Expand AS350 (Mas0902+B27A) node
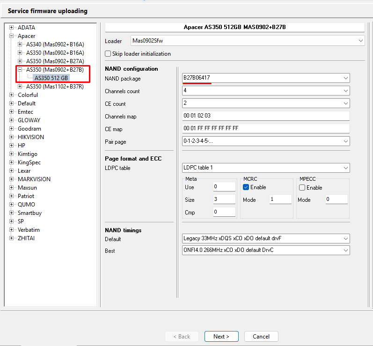Viewport: 373px width, 346px height. pos(20,61)
